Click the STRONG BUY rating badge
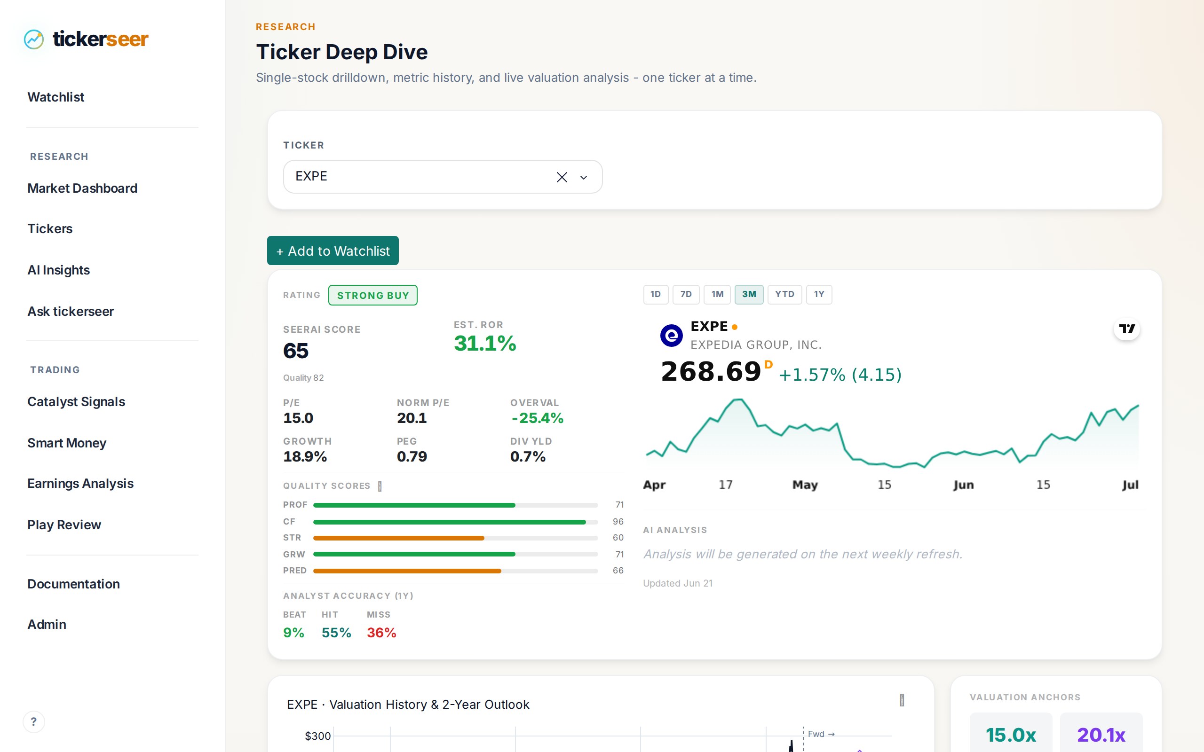Image resolution: width=1204 pixels, height=752 pixels. pyautogui.click(x=372, y=296)
